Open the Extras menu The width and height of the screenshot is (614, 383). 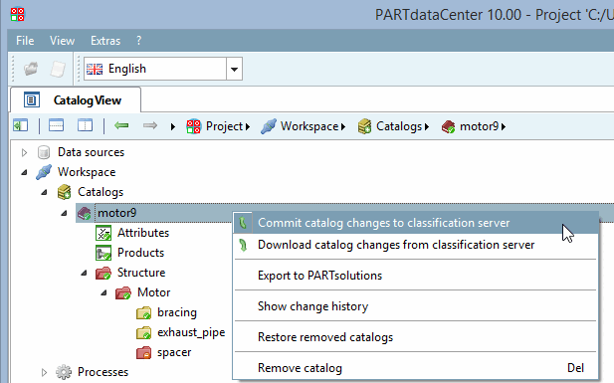[105, 41]
